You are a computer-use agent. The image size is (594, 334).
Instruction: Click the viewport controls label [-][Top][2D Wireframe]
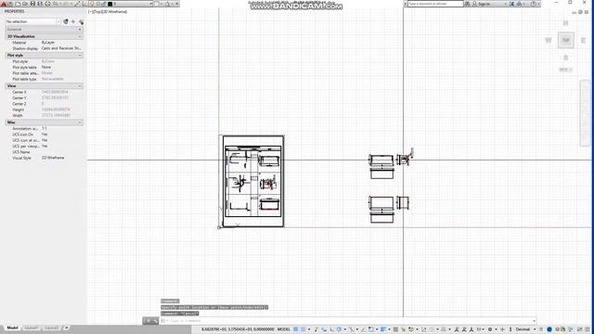coord(108,12)
